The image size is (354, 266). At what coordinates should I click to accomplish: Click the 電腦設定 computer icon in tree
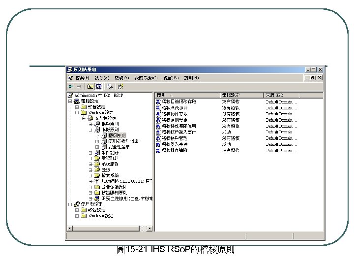(77, 101)
